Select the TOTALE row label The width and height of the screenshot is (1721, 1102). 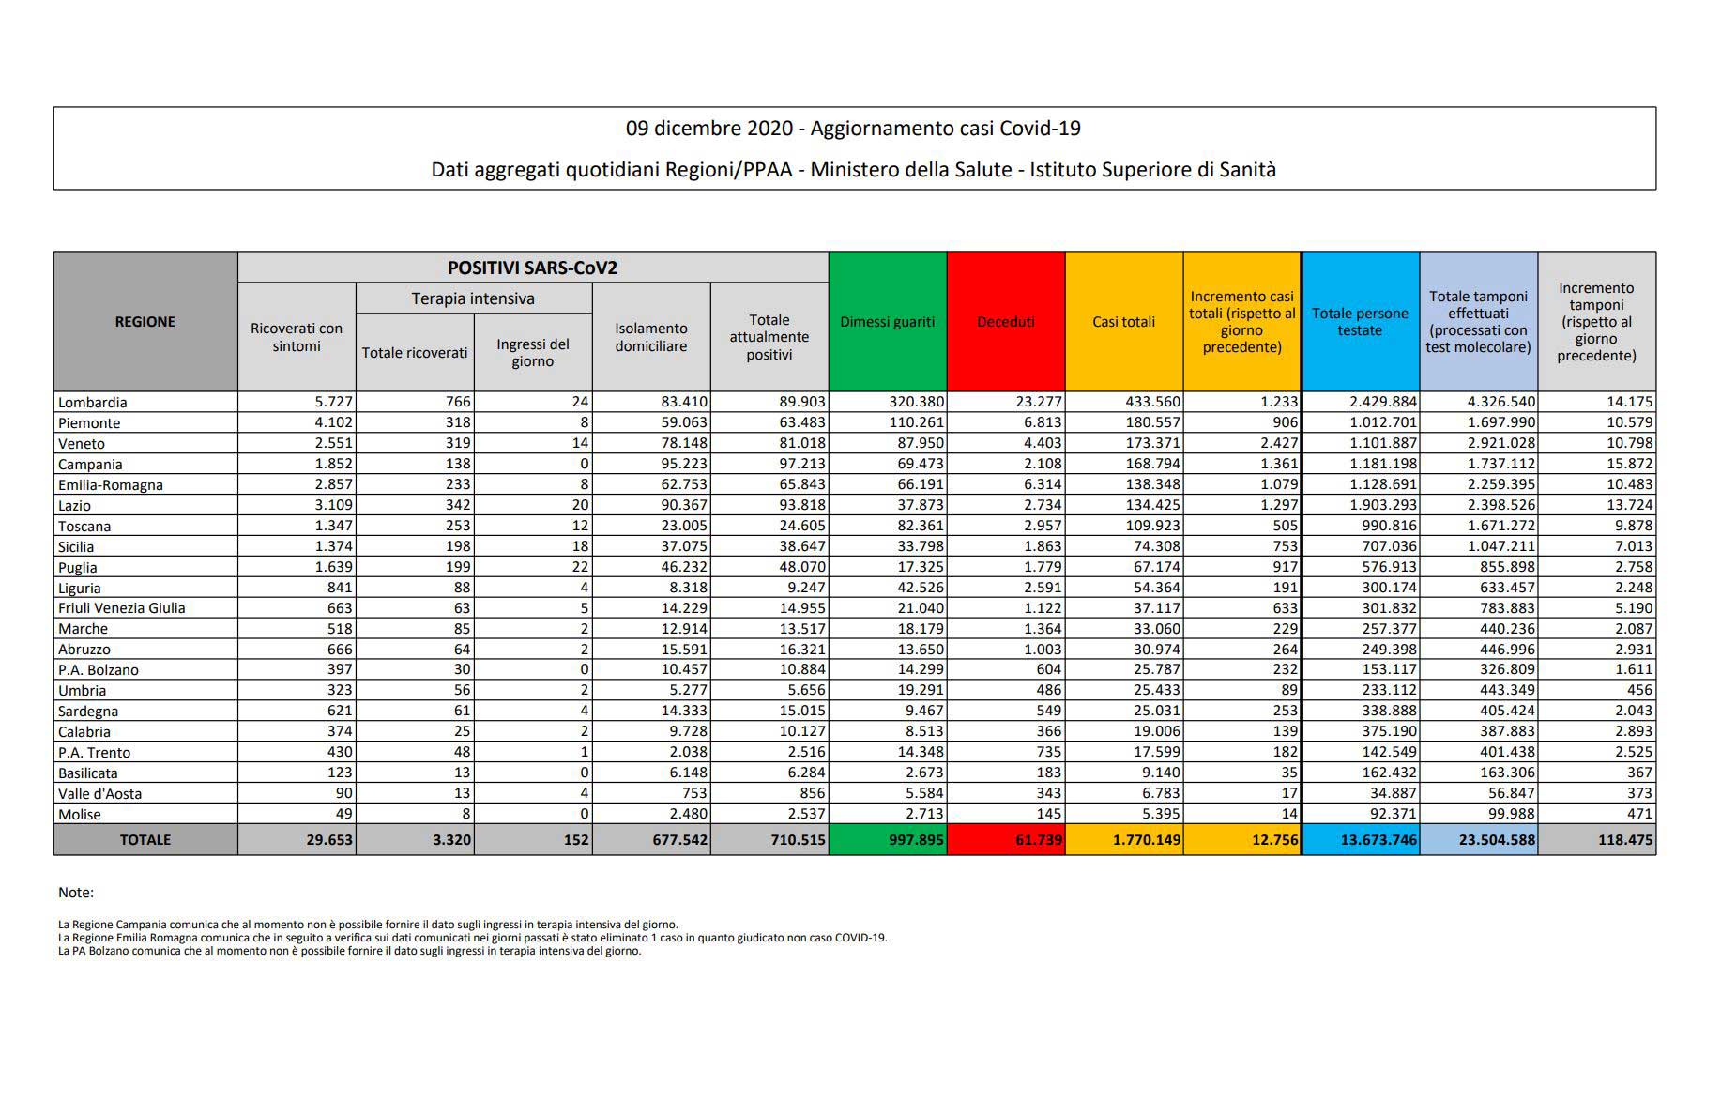click(145, 839)
